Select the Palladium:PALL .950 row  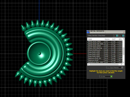[x=105, y=62]
